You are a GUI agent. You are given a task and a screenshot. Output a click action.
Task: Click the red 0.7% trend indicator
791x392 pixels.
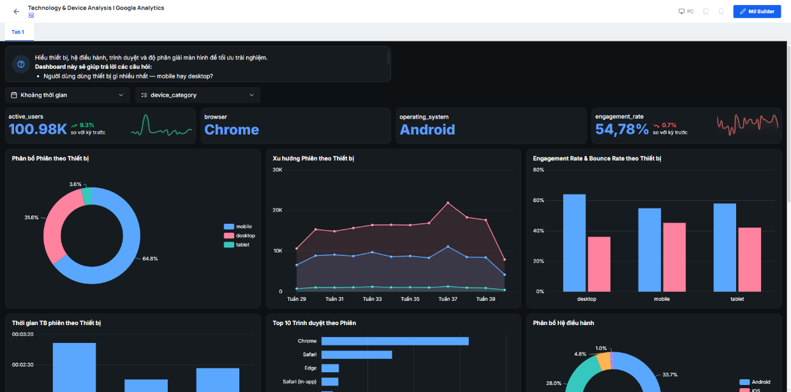tap(665, 125)
